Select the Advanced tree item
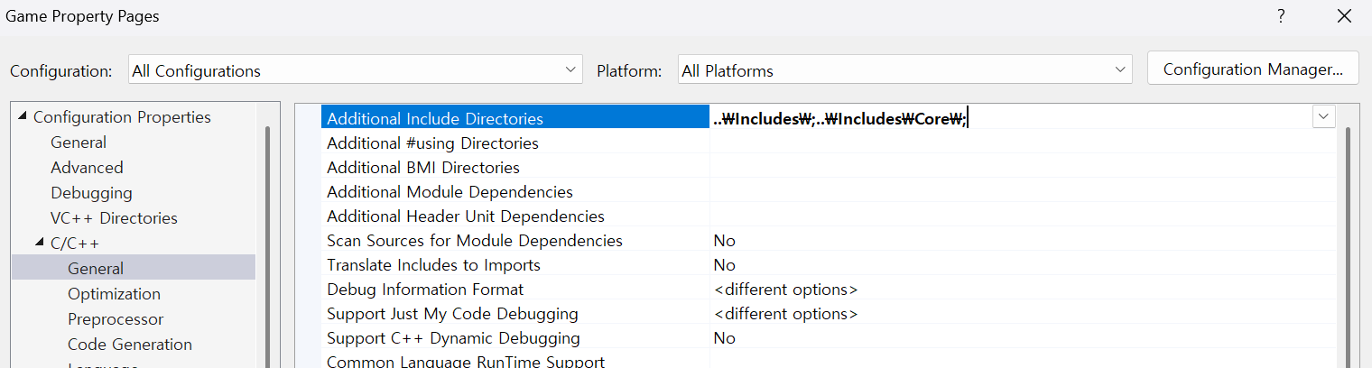Screen dimensions: 1372x368 (x=87, y=168)
